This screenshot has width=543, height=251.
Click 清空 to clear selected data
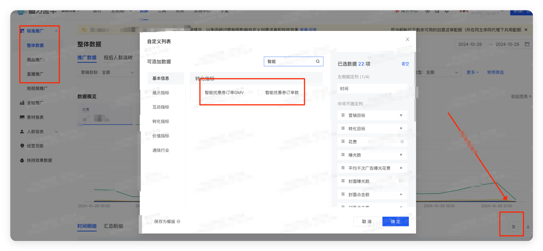pos(405,63)
